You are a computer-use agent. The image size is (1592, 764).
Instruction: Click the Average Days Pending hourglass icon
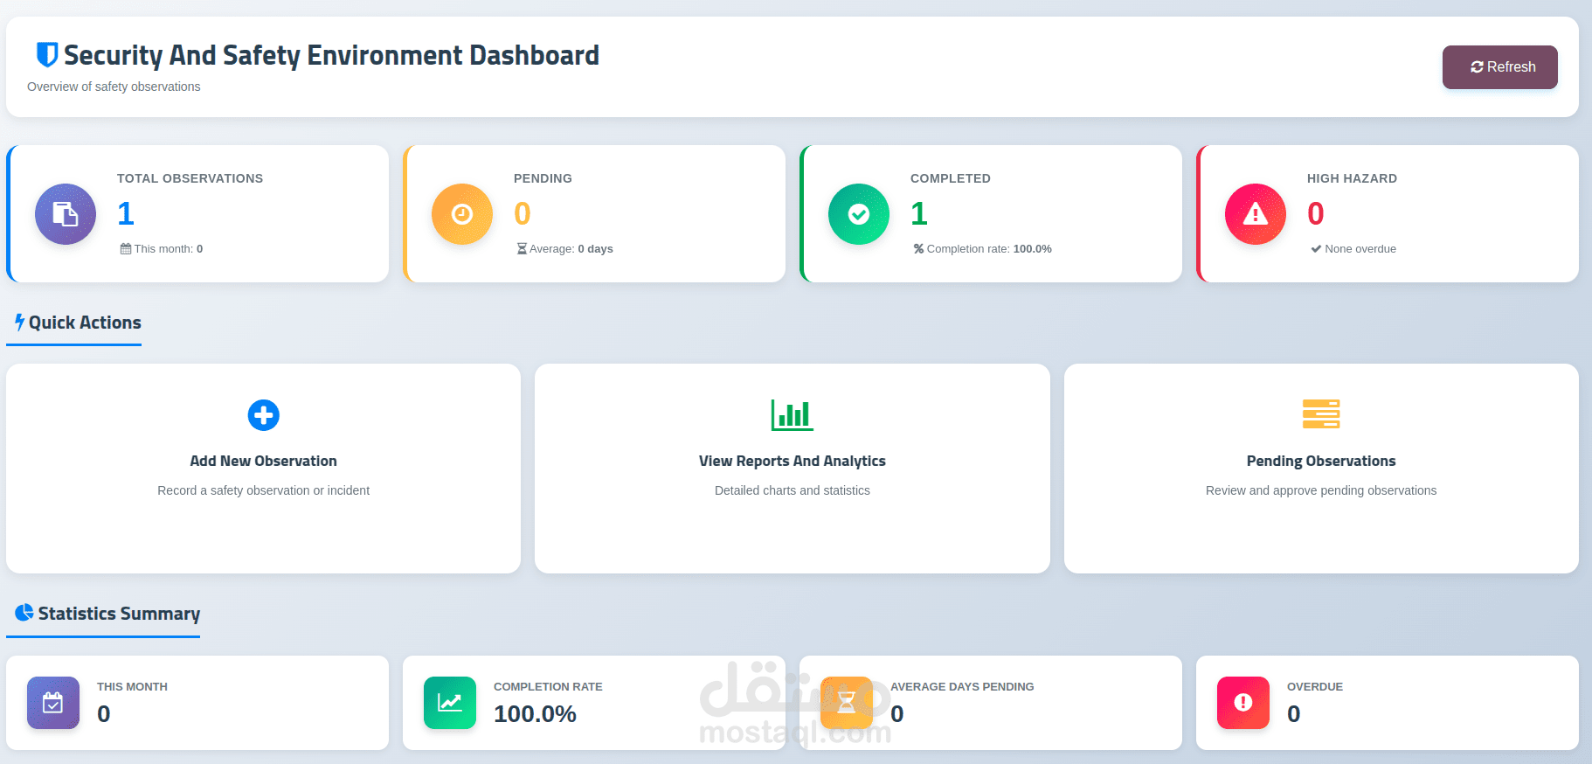847,703
